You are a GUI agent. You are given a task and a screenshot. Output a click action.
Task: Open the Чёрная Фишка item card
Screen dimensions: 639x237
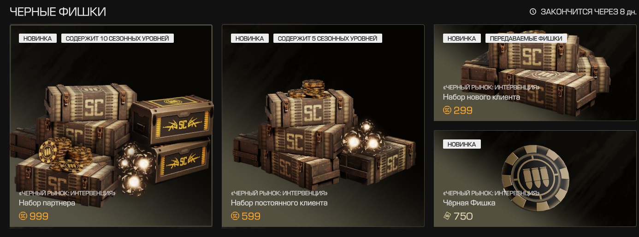pyautogui.click(x=535, y=179)
